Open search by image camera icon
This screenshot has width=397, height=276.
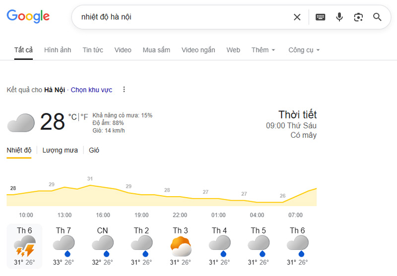click(358, 17)
